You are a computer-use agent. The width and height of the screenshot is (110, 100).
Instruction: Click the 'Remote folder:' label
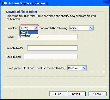point(15,48)
